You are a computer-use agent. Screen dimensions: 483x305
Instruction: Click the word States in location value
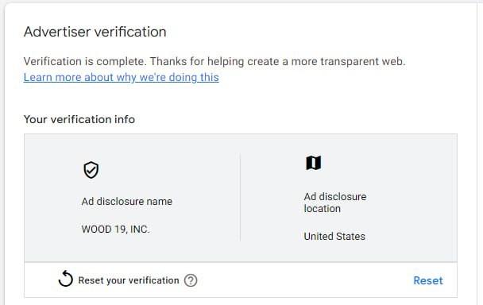pyautogui.click(x=350, y=237)
